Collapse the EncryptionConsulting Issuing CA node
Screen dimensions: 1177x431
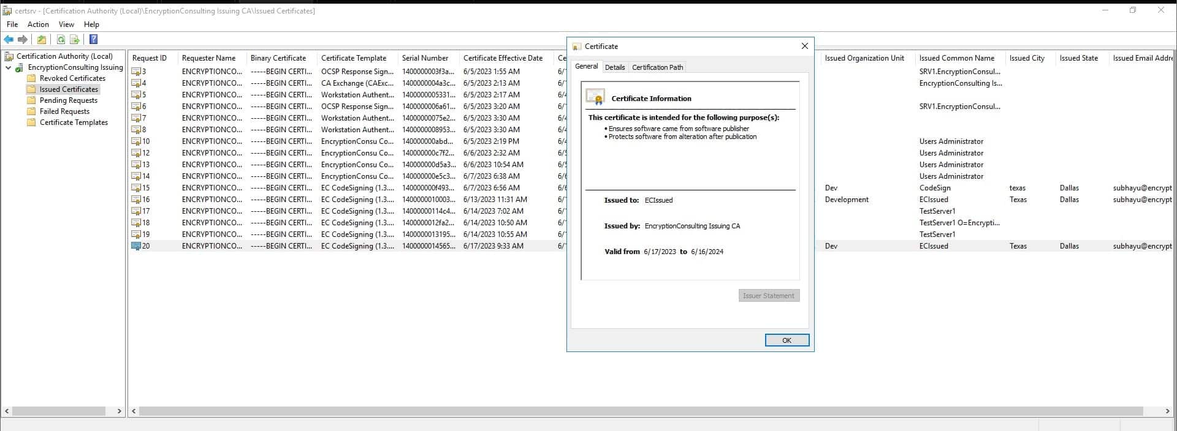pos(9,67)
